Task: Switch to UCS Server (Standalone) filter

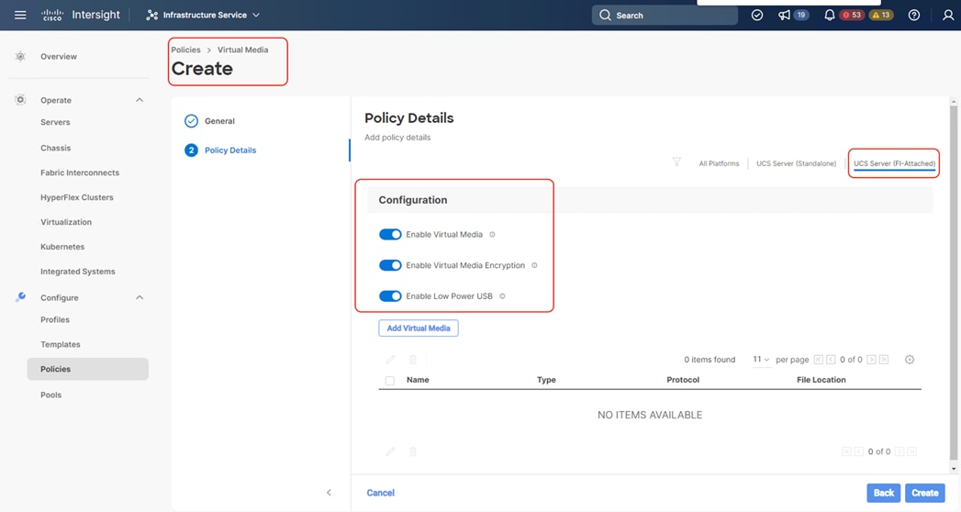Action: pyautogui.click(x=796, y=163)
